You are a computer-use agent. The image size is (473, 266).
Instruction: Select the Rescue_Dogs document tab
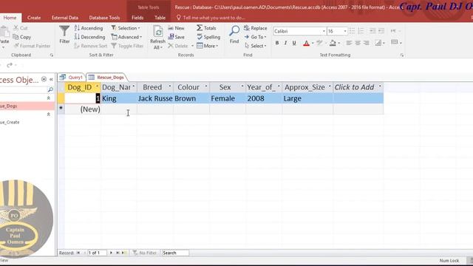(106, 78)
